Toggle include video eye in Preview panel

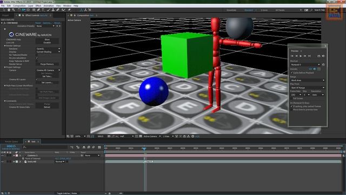coord(310,69)
